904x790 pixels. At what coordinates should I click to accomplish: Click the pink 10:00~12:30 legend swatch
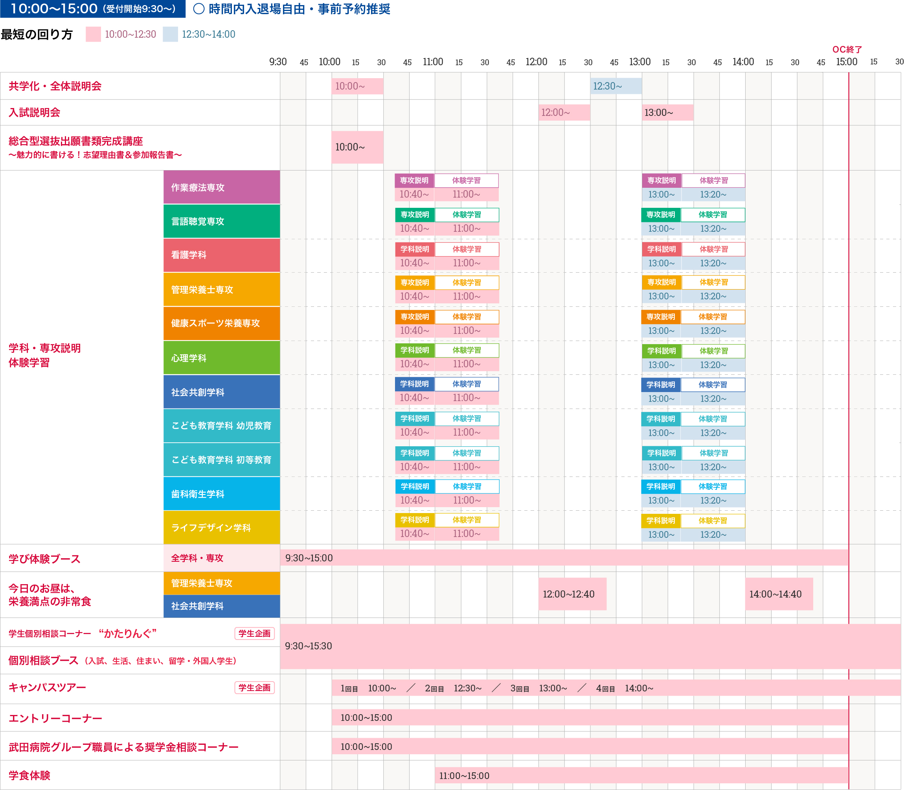point(93,35)
